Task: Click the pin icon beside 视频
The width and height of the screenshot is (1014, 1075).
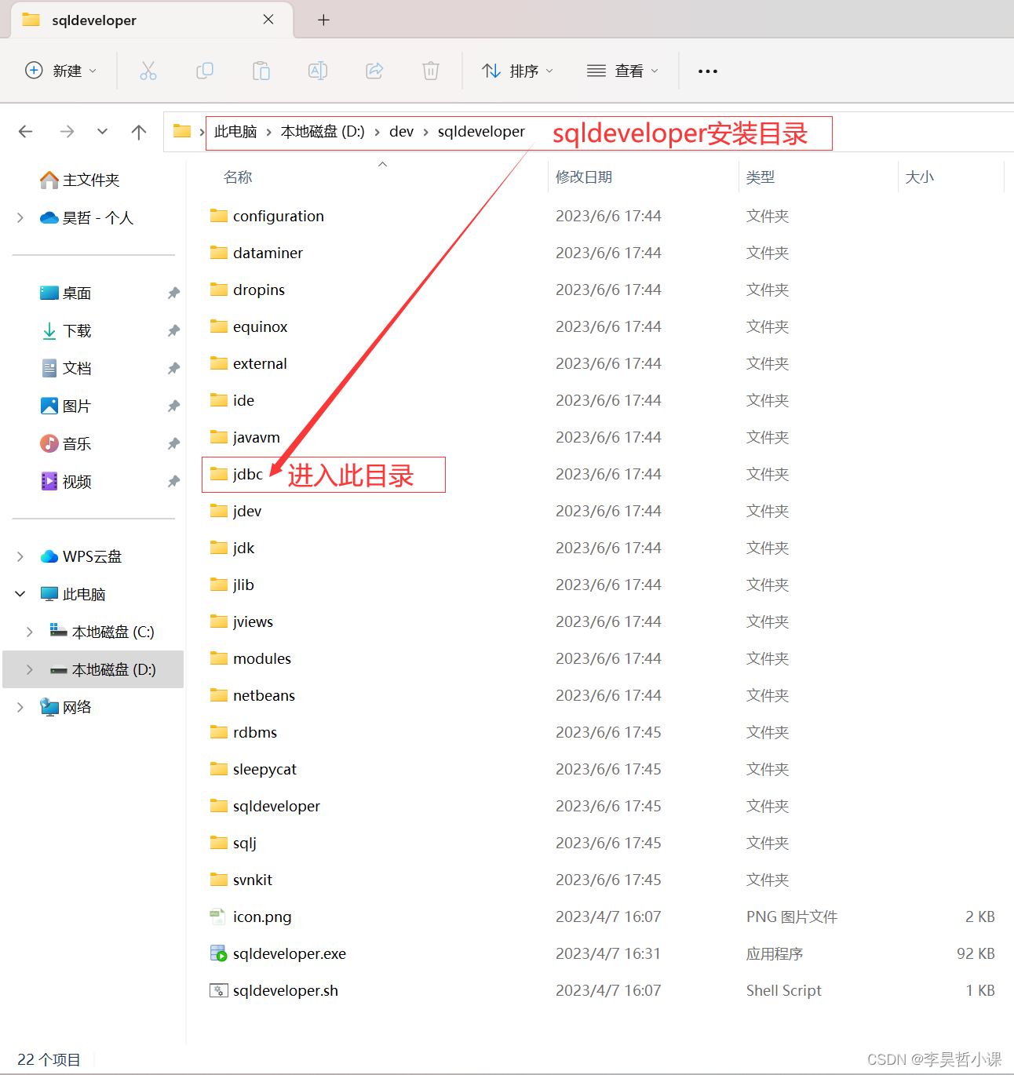Action: [x=173, y=482]
